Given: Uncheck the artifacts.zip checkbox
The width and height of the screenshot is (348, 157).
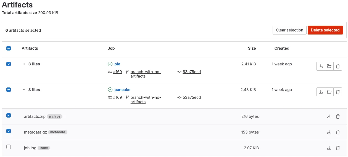Looking at the screenshot, I should (9, 115).
